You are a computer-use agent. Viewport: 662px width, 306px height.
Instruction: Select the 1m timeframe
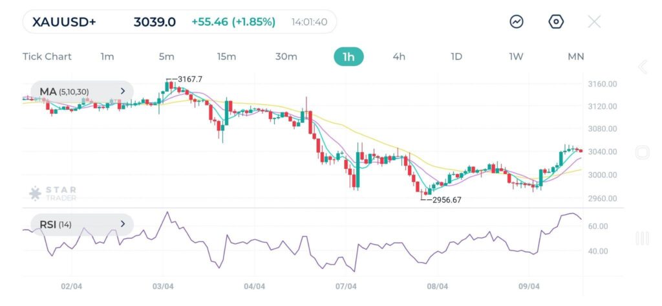point(107,56)
